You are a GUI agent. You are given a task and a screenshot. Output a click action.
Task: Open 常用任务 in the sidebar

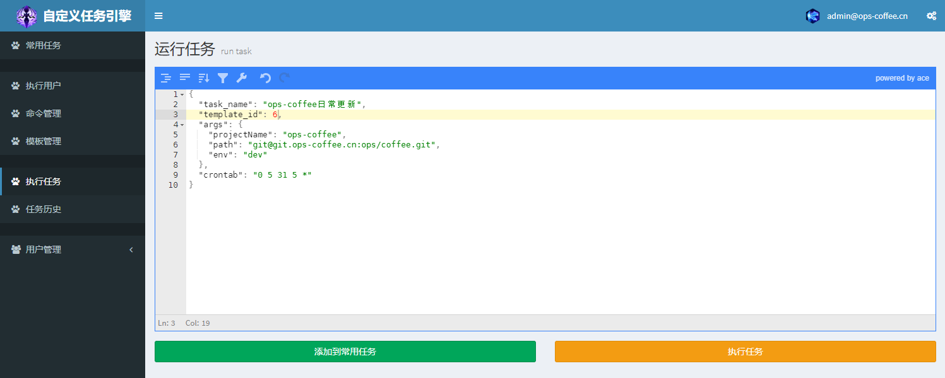click(x=43, y=45)
